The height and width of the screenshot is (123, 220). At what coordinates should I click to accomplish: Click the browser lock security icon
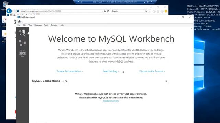pyautogui.click(x=105, y=11)
